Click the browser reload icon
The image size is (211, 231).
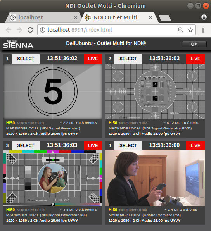tap(30, 30)
